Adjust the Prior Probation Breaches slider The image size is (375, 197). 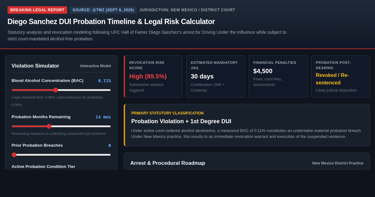coord(61,155)
